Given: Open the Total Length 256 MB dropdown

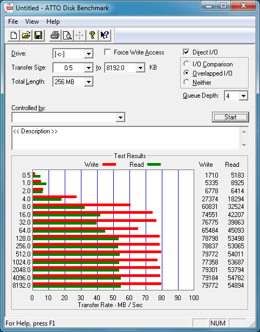Looking at the screenshot, I should pyautogui.click(x=88, y=82).
